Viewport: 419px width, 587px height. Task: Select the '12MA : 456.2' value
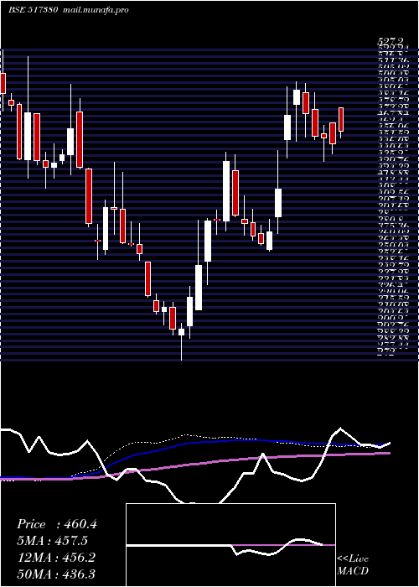point(56,558)
